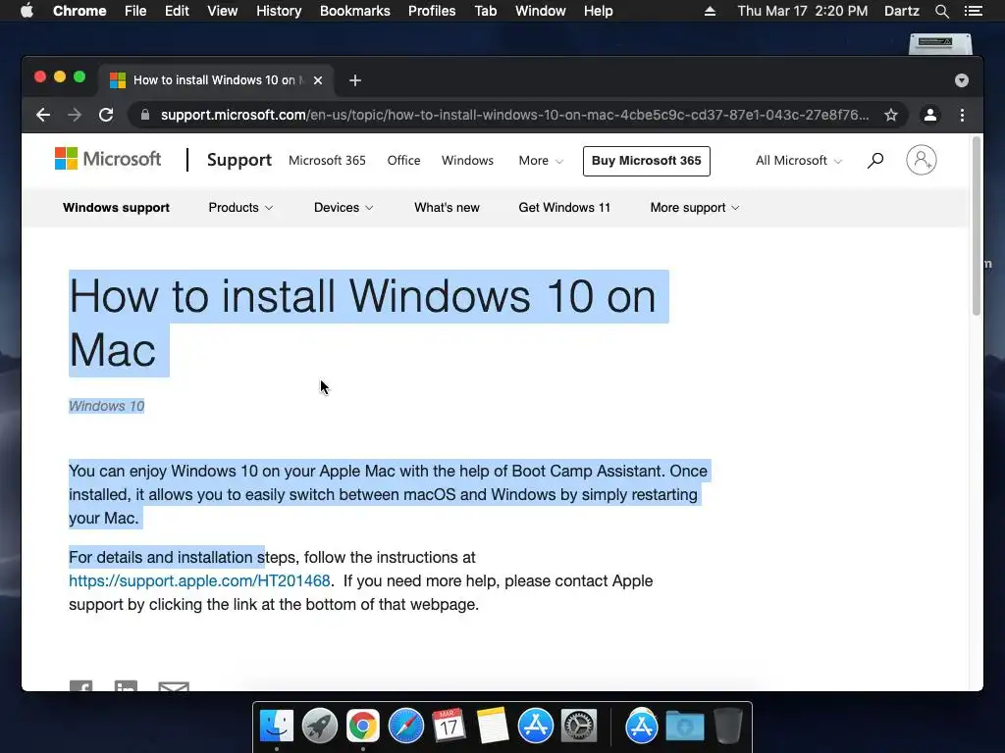Go back to the previous page
Image resolution: width=1005 pixels, height=753 pixels.
tap(43, 115)
